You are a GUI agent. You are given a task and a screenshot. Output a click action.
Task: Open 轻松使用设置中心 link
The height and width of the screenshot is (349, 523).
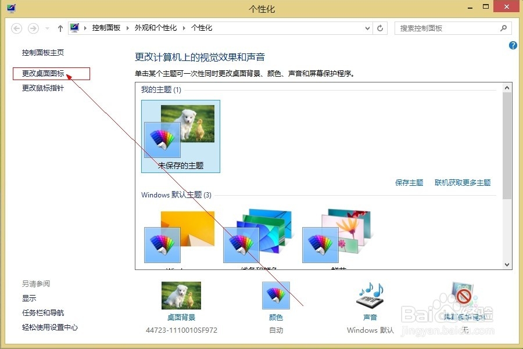pyautogui.click(x=50, y=328)
